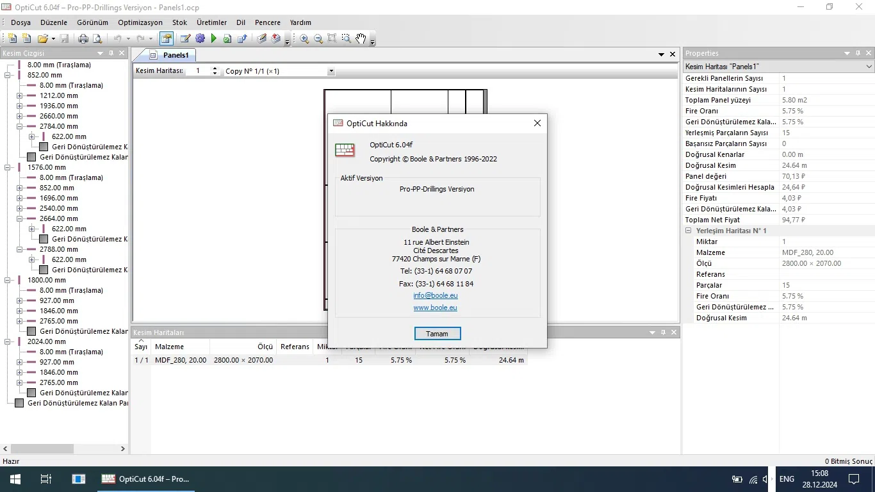Toggle auto-hide pin on Properties panel
Screen dimensions: 875x492
point(858,53)
